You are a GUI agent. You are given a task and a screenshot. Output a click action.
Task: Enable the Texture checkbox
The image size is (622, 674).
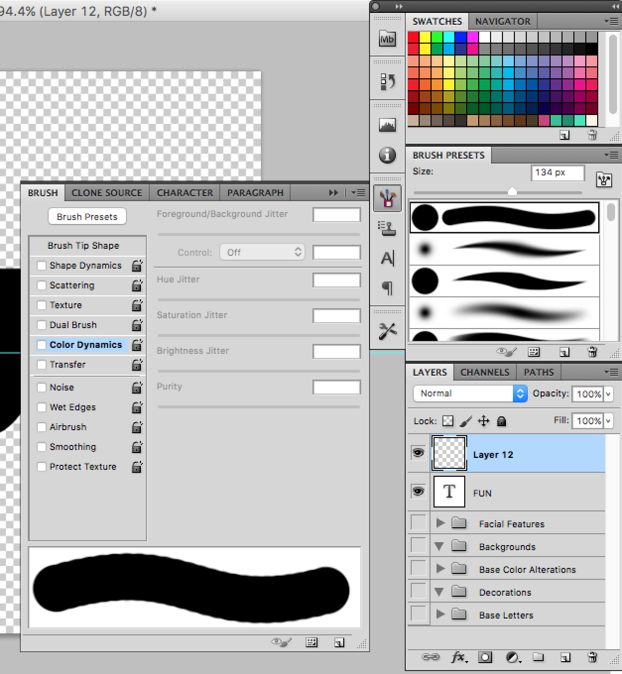42,305
